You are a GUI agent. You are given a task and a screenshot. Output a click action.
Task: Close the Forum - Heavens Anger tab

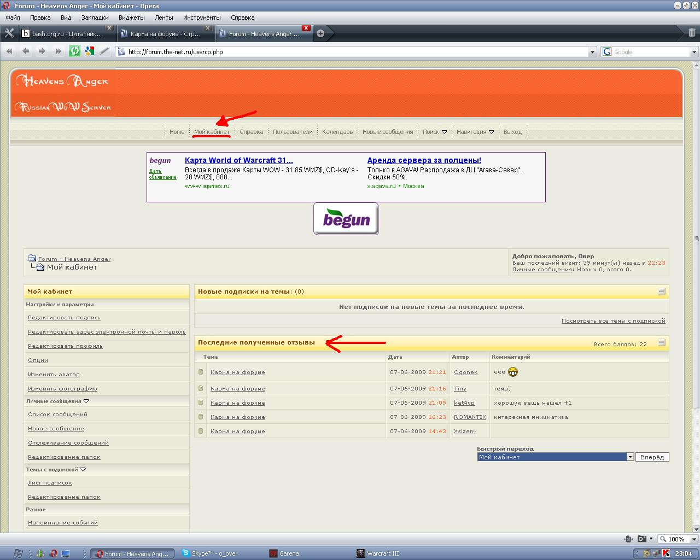(x=306, y=28)
